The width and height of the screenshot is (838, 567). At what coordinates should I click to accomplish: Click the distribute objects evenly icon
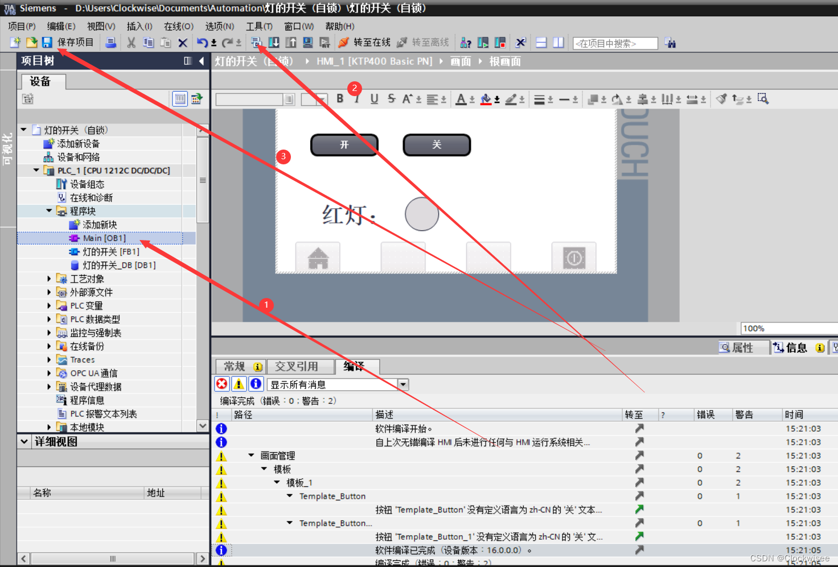pyautogui.click(x=667, y=99)
